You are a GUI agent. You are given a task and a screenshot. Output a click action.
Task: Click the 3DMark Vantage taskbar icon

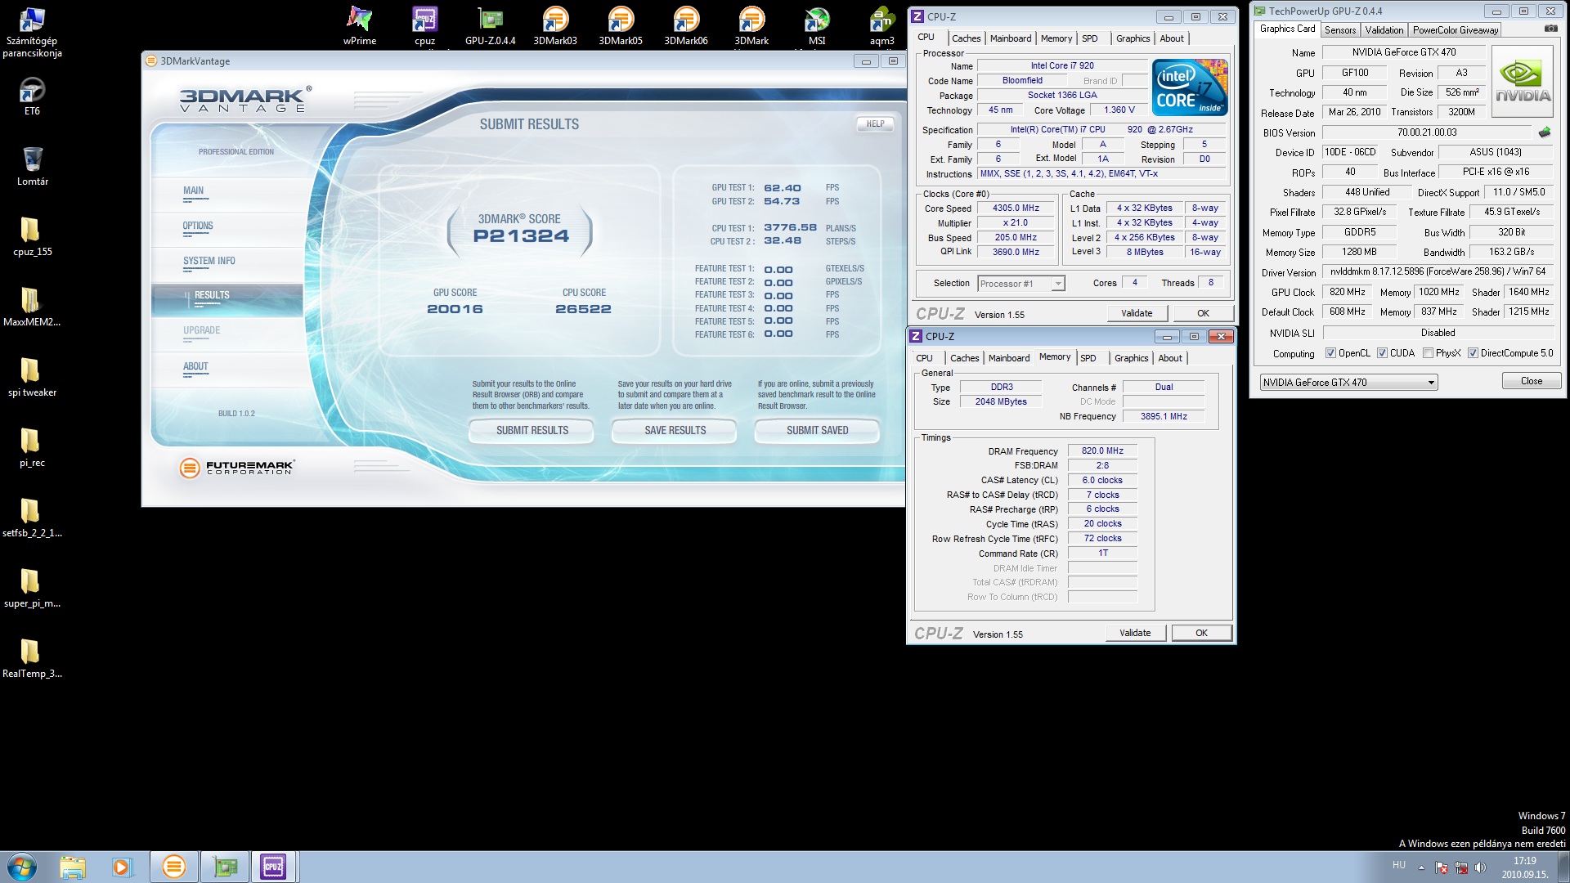pyautogui.click(x=173, y=867)
